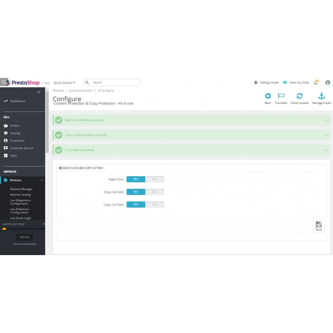Click the Back arrow icon
The height and width of the screenshot is (333, 333).
268,96
